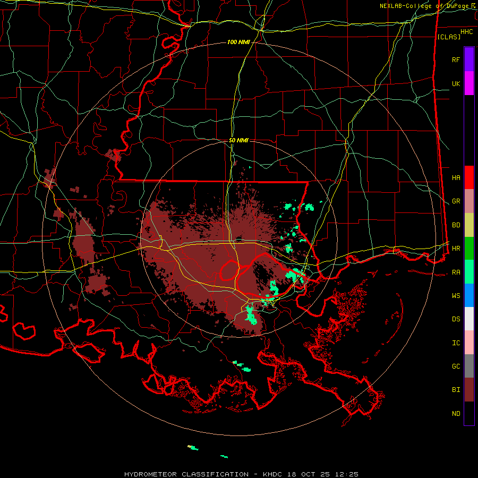Screen dimensions: 478x478
Task: Click the GR pinkish legend swatch
Action: 469,201
